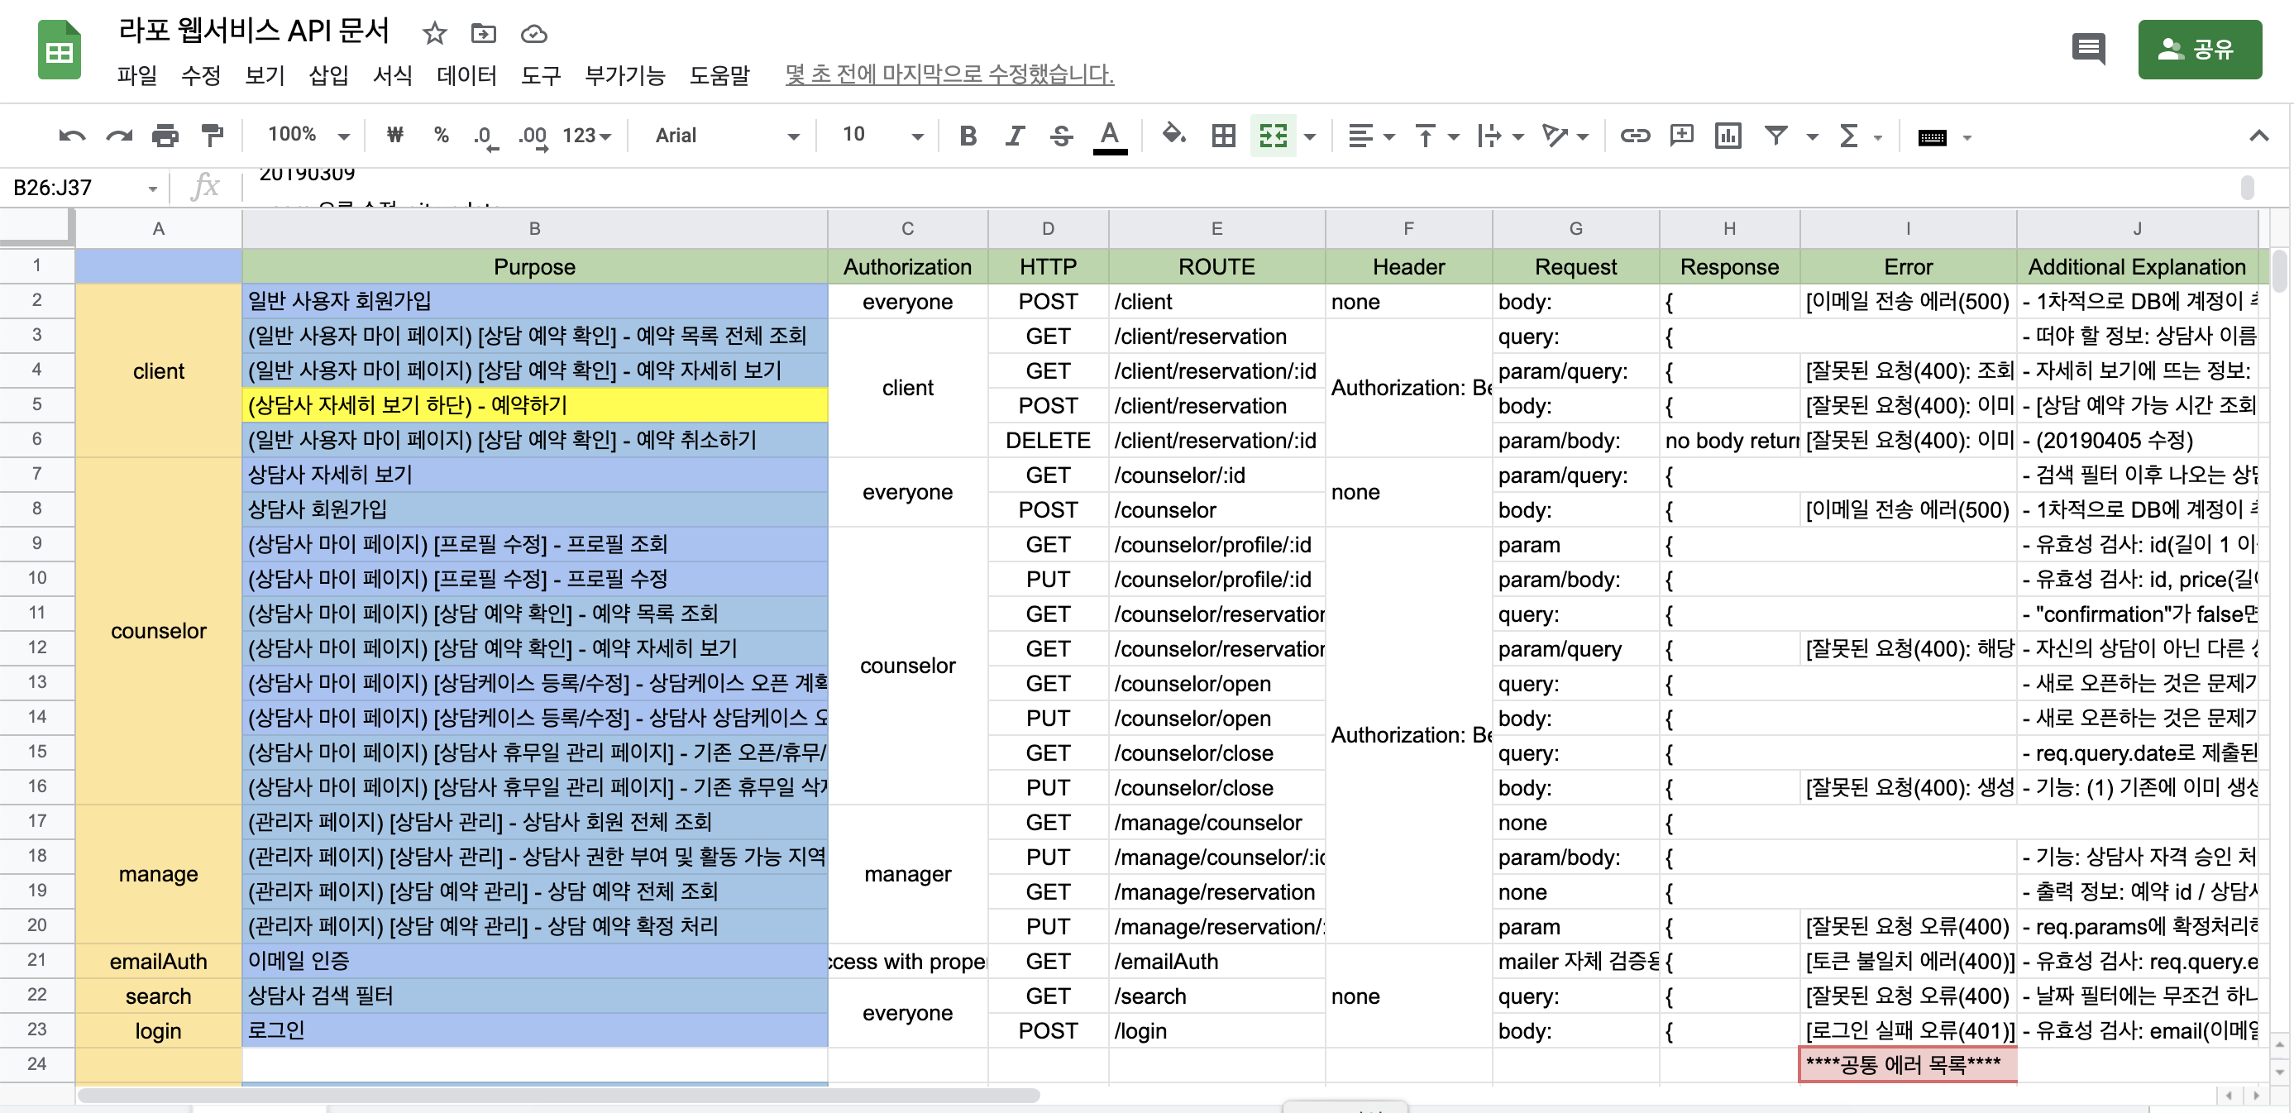Click the green 공유 share button
2294x1113 pixels.
pyautogui.click(x=2199, y=49)
